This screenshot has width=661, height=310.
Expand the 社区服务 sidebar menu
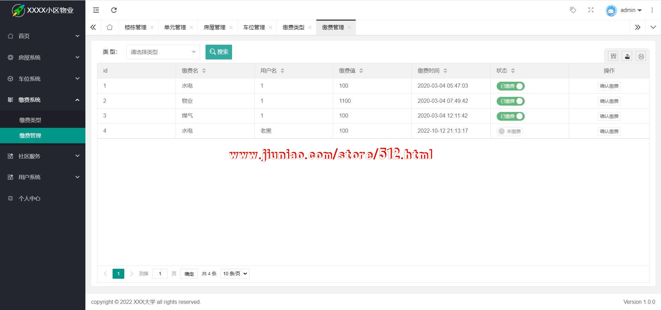[43, 156]
